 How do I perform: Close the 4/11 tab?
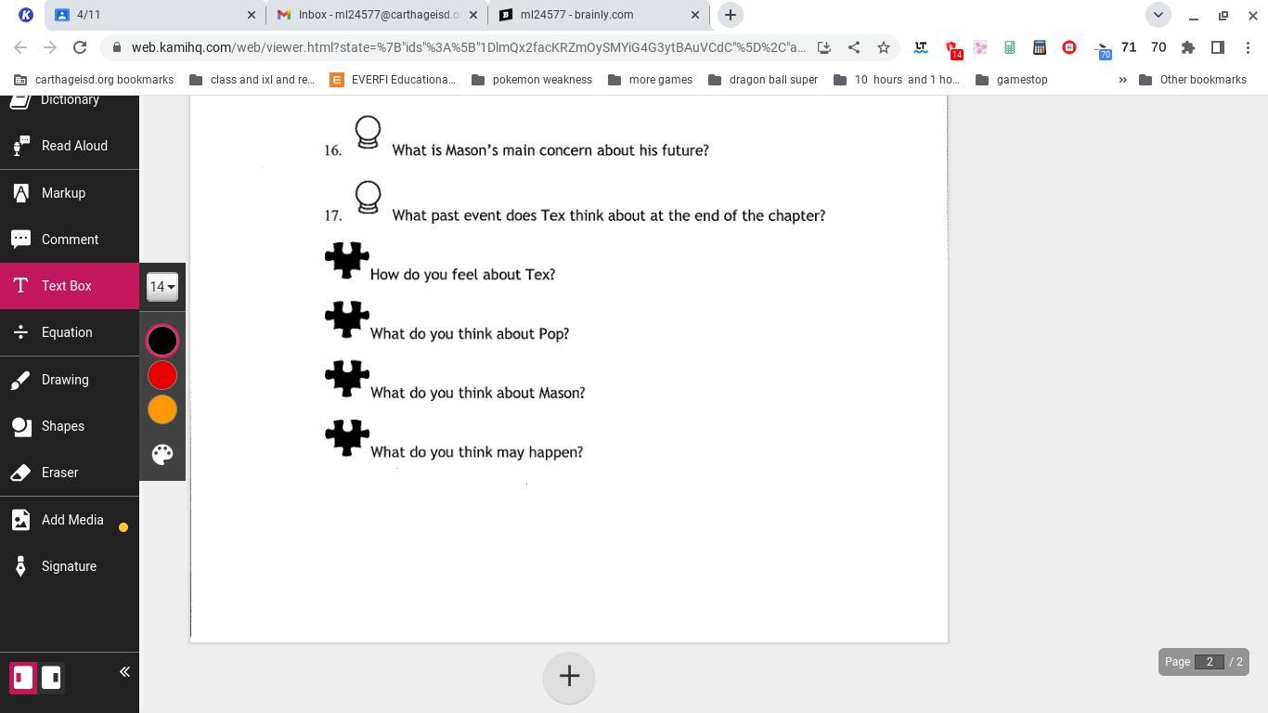[x=252, y=15]
